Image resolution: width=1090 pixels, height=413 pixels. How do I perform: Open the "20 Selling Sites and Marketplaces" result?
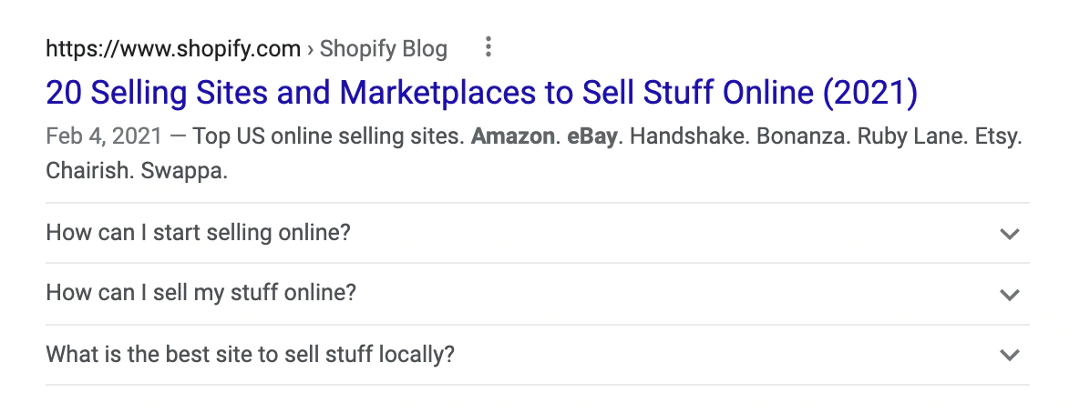click(481, 92)
